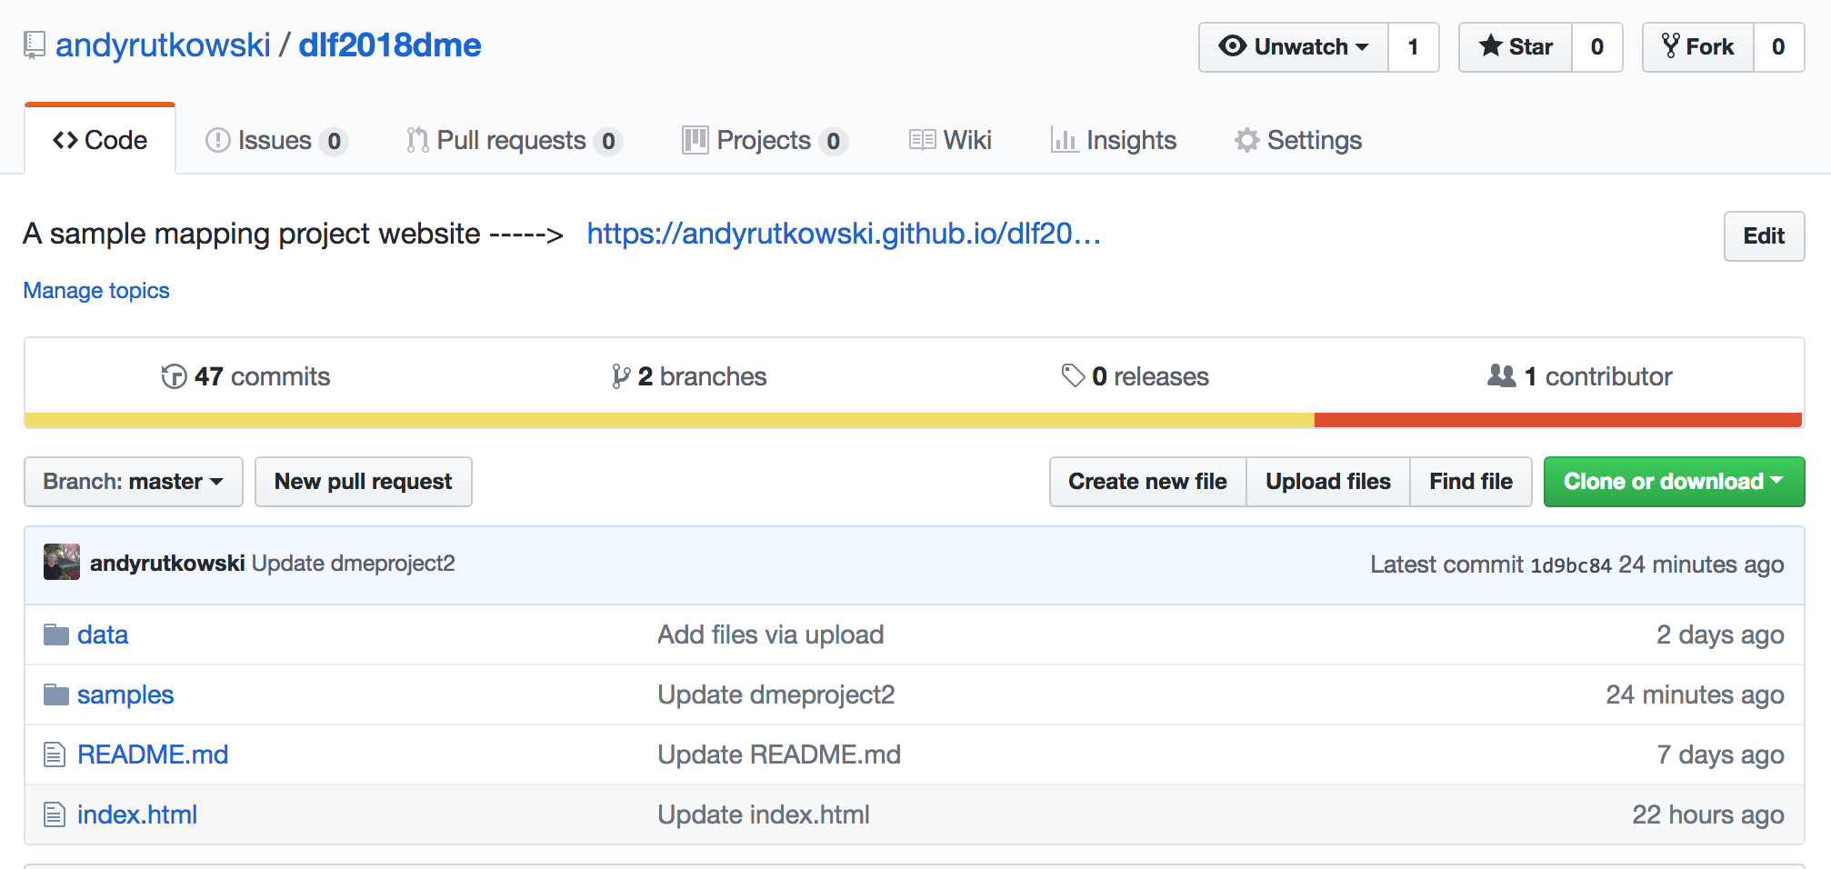Screen dimensions: 1831x869
Task: Click the stargazers count next to Star
Action: point(1597,47)
